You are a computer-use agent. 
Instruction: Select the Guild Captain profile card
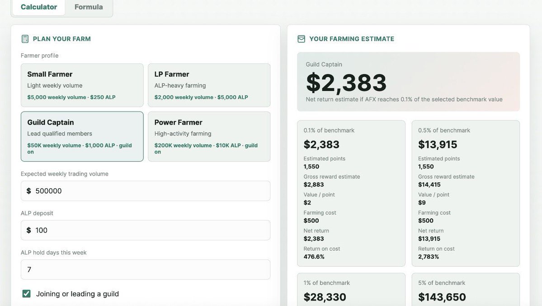point(82,136)
